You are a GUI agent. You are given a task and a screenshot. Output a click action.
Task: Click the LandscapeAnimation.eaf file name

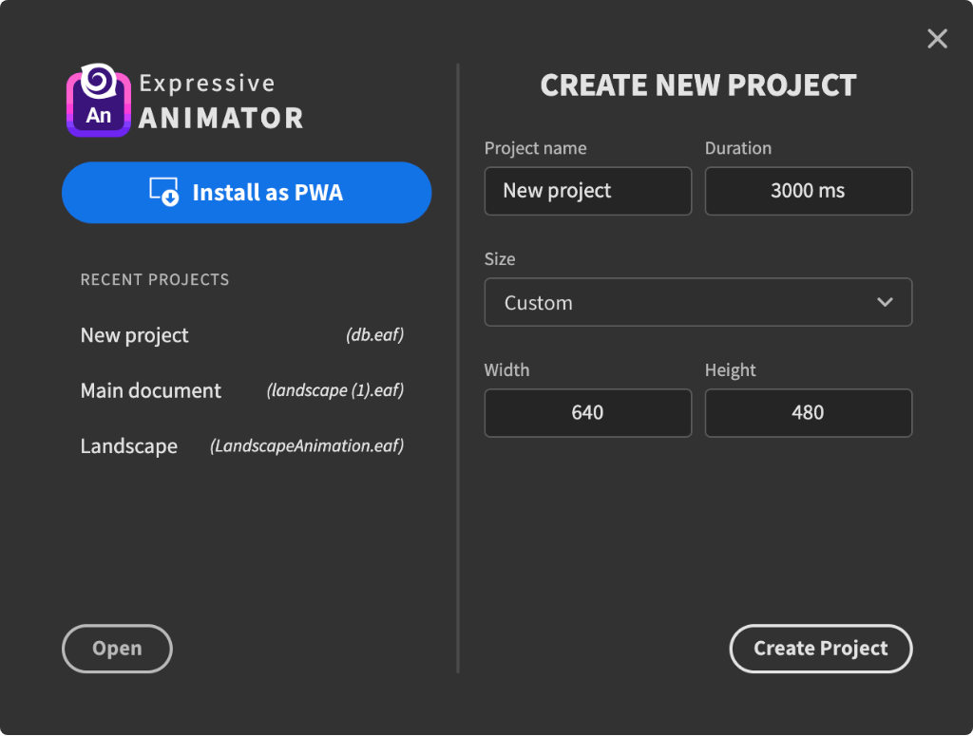pyautogui.click(x=307, y=445)
